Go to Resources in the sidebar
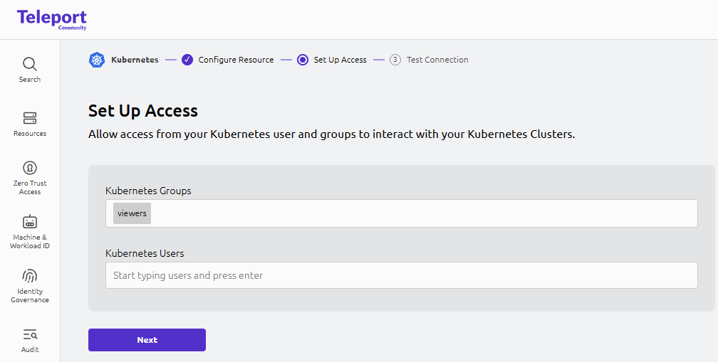This screenshot has width=718, height=362. coord(30,124)
